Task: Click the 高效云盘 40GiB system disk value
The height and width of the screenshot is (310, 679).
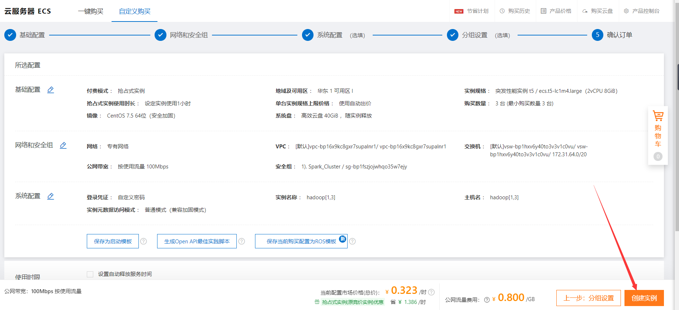Action: tap(336, 116)
